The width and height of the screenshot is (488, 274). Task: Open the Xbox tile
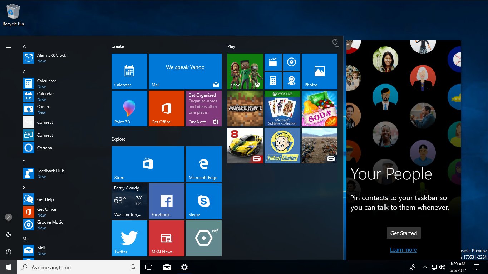[245, 71]
